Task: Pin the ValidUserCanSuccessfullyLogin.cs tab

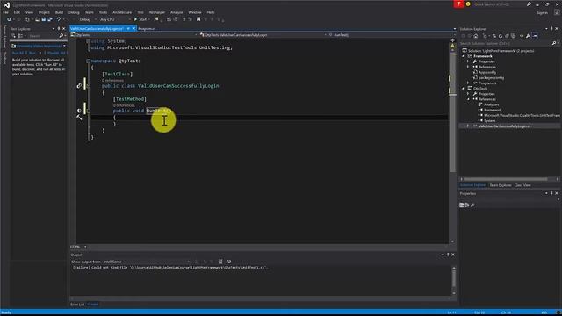Action: 128,28
